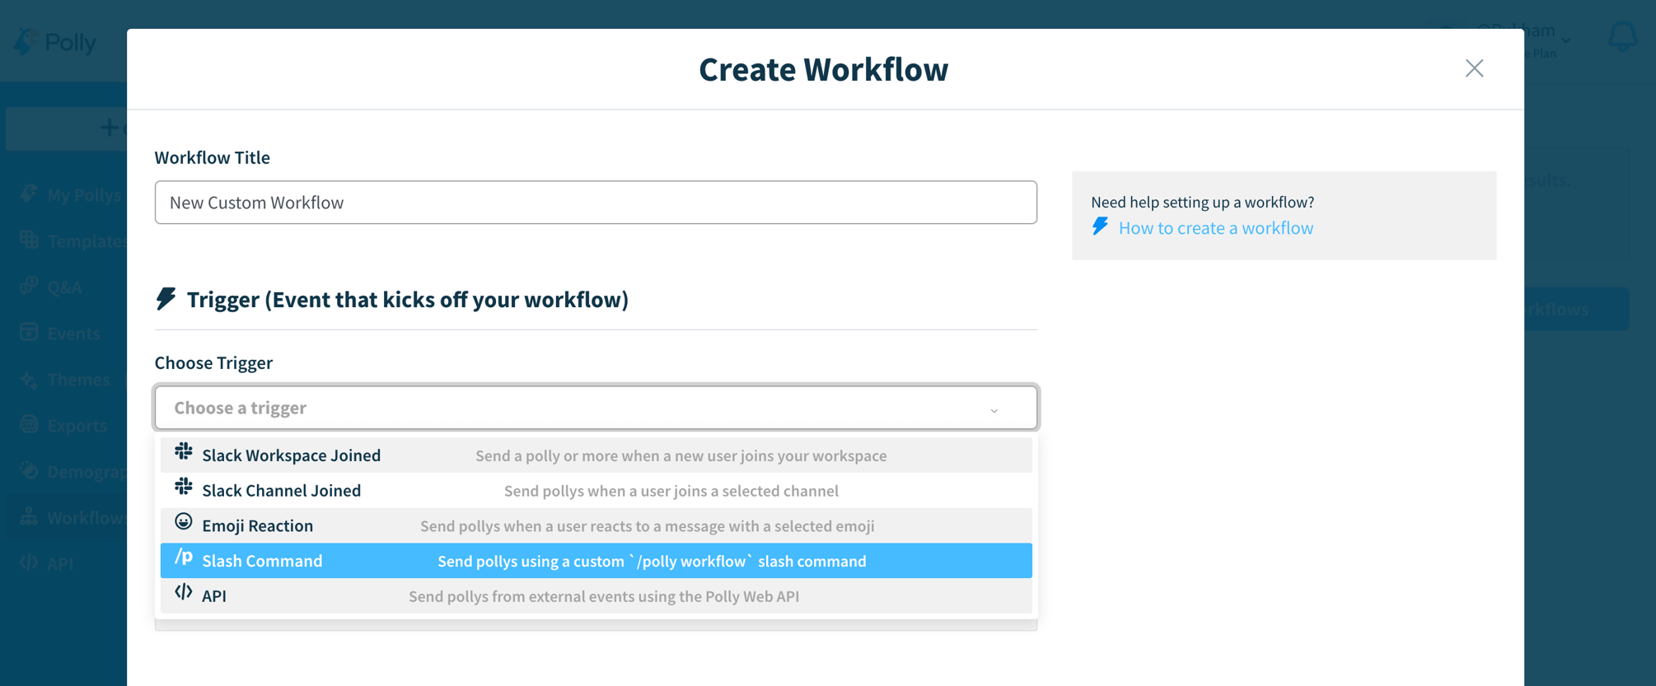Viewport: 1656px width, 686px height.
Task: Open My Pollys in the background sidebar
Action: (x=72, y=195)
